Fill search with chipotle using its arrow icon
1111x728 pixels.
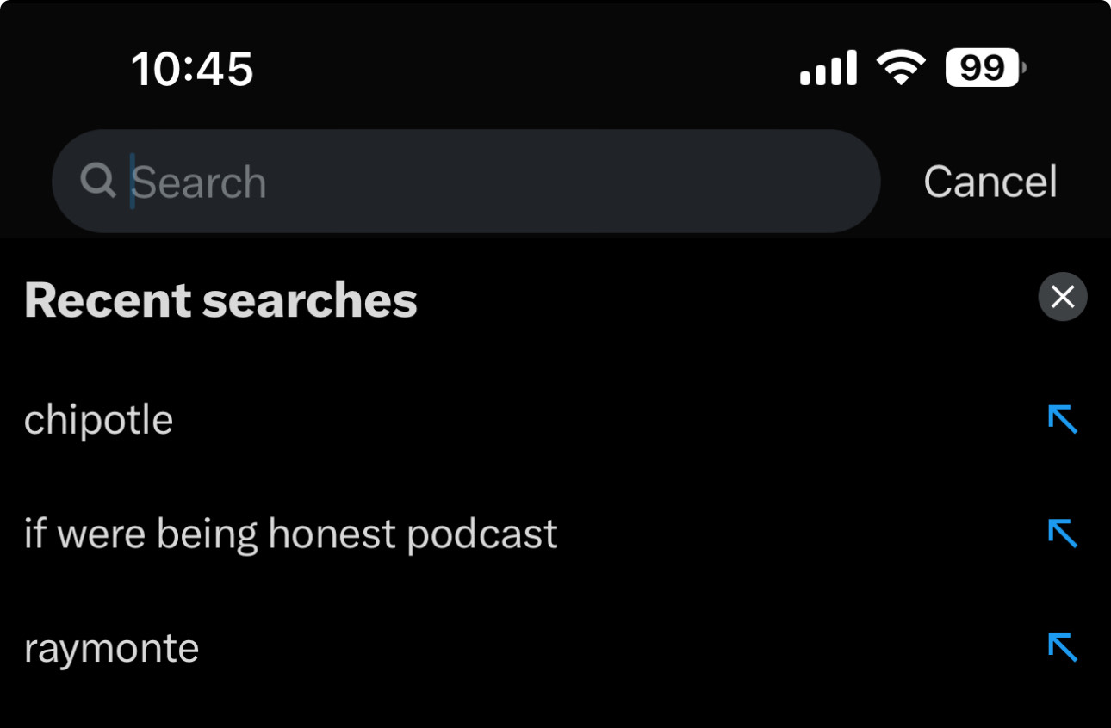(x=1063, y=420)
